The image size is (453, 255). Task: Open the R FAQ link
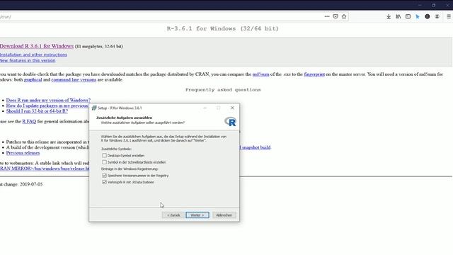(x=29, y=121)
